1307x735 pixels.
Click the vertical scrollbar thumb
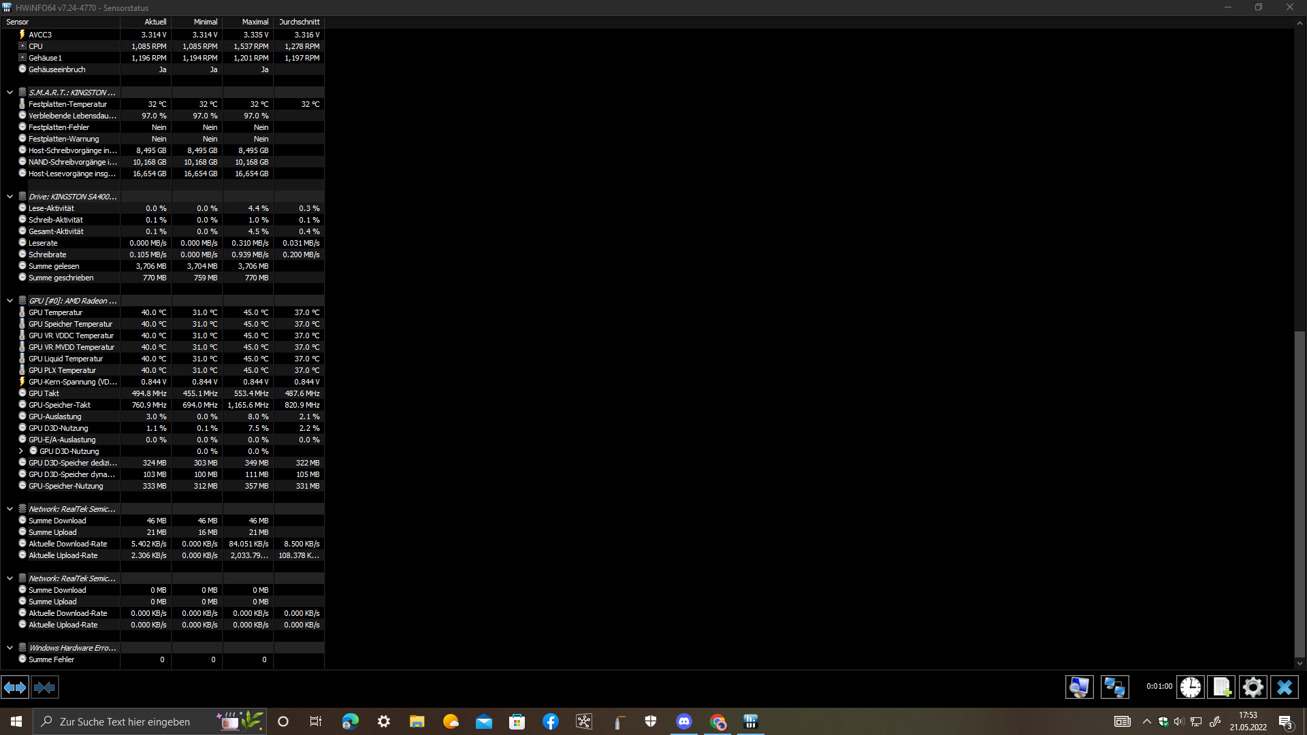coord(1300,493)
